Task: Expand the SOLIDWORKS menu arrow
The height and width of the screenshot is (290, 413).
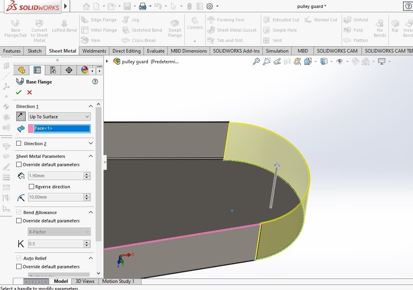Action: (65, 6)
